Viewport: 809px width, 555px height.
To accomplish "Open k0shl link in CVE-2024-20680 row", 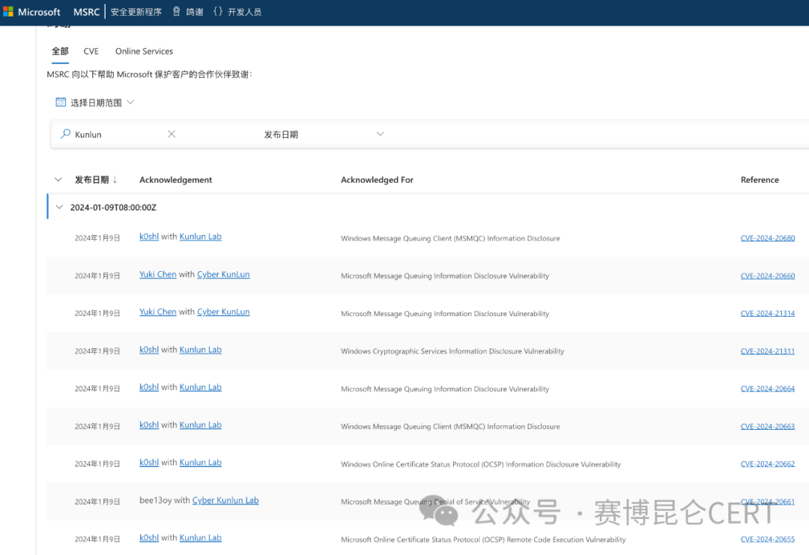I will pyautogui.click(x=149, y=237).
